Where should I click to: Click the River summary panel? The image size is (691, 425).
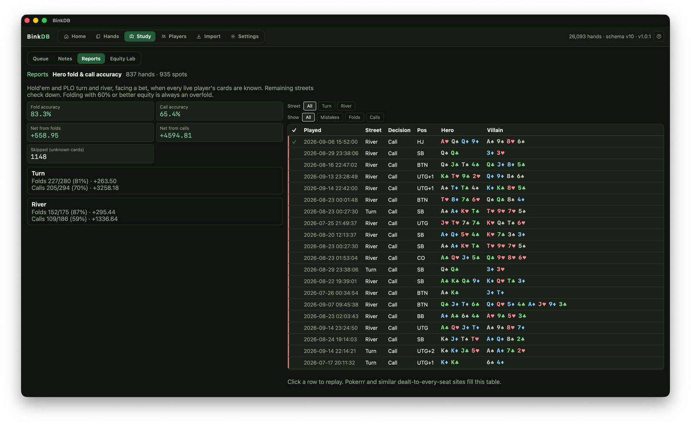click(155, 211)
